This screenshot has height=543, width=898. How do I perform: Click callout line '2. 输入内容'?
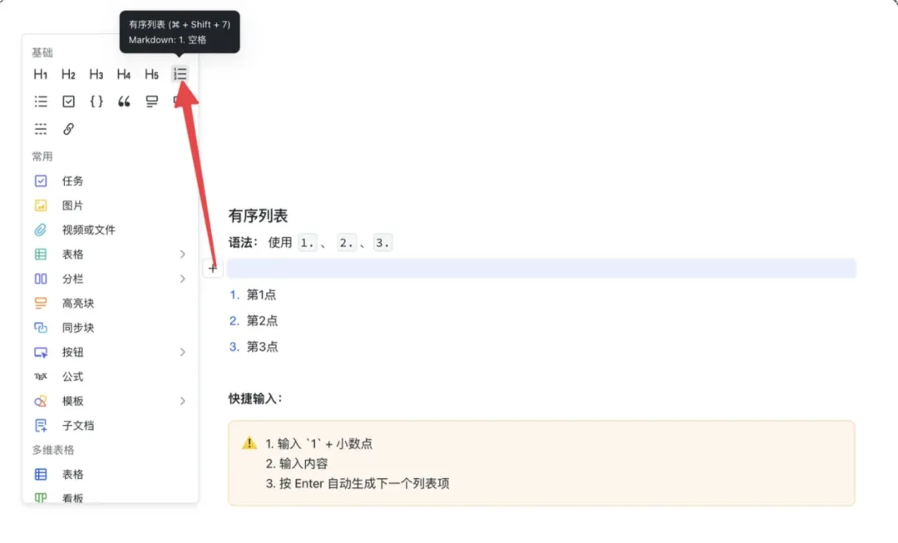pyautogui.click(x=297, y=463)
